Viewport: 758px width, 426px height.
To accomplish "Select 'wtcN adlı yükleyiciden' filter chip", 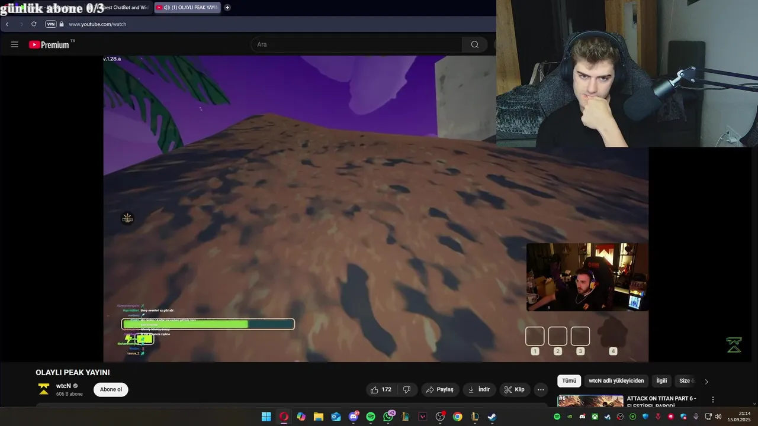I will click(616, 381).
